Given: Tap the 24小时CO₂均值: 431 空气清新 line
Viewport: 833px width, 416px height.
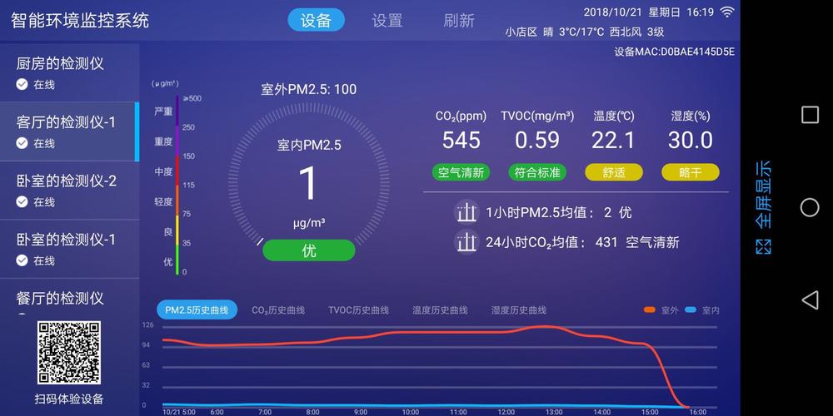Looking at the screenshot, I should (x=582, y=242).
